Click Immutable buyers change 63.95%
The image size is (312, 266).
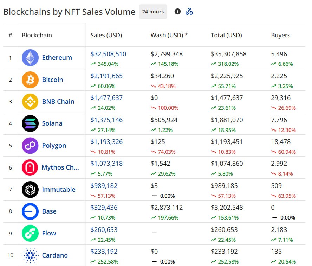(283, 196)
